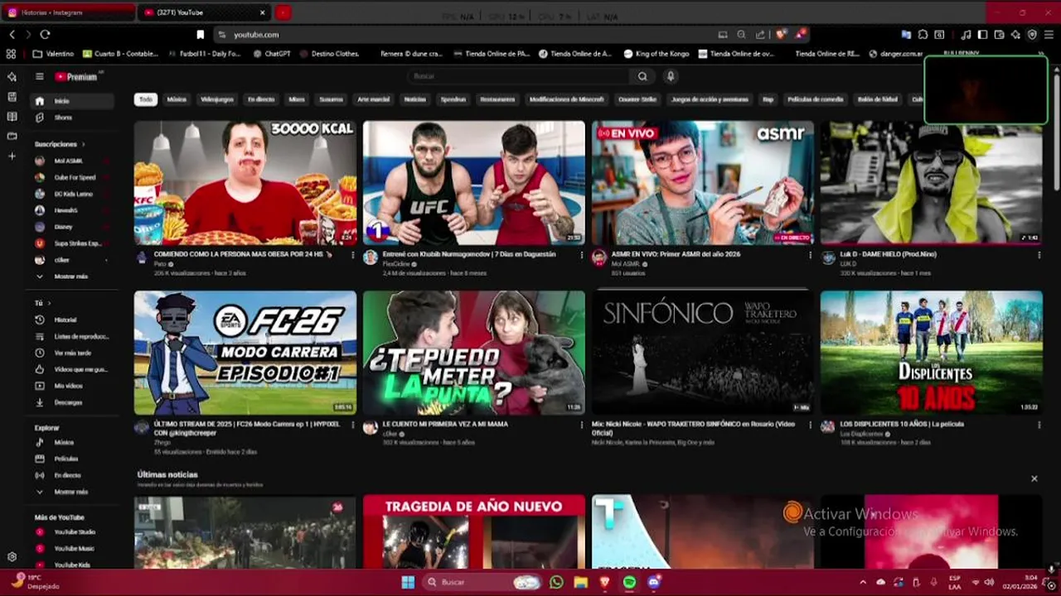1061x596 pixels.
Task: Select the Rap filter chip
Action: click(x=768, y=99)
